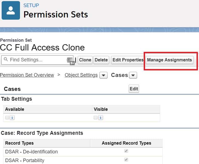Toggle DSAR - De-identification record type checkbox

pos(126,151)
